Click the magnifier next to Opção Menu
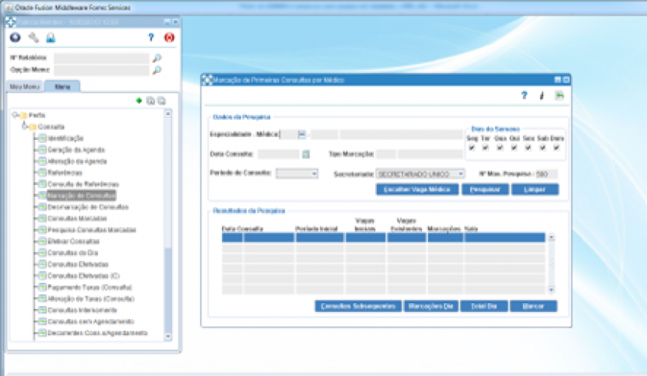The width and height of the screenshot is (647, 376). (x=157, y=70)
